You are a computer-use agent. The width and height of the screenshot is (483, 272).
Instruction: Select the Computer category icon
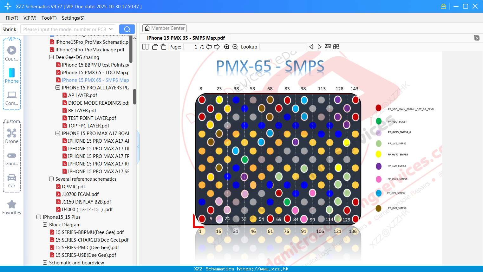click(x=12, y=98)
